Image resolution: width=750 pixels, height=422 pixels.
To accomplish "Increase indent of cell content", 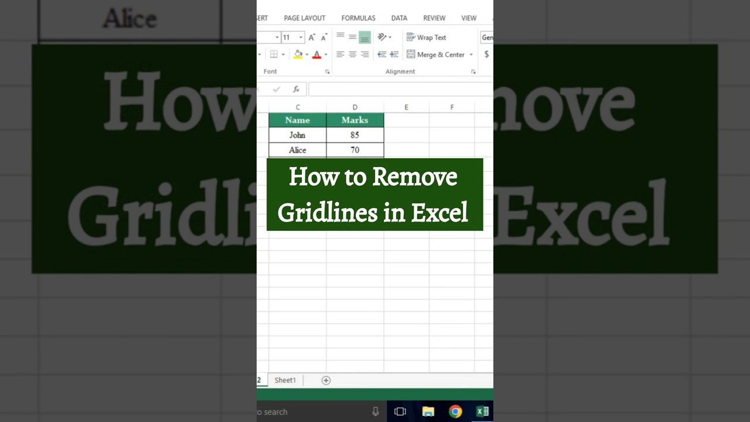I will pyautogui.click(x=394, y=55).
